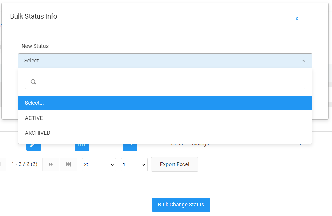Choose the highlighted Select... option
This screenshot has height=216, width=332.
(165, 103)
